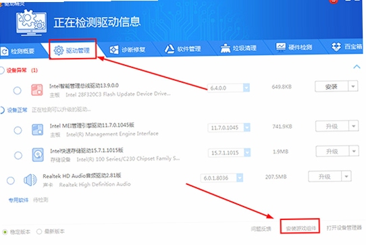Click the 垃圾清理 broom icon

pyautogui.click(x=226, y=49)
